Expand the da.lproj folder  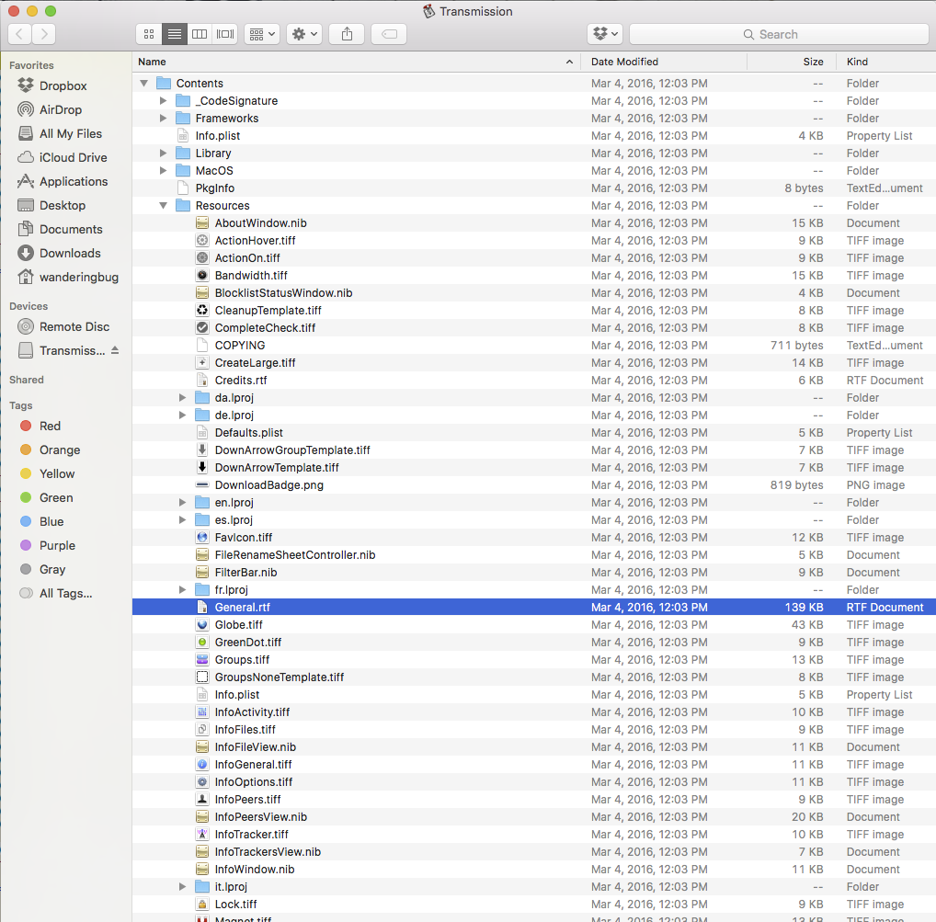183,397
